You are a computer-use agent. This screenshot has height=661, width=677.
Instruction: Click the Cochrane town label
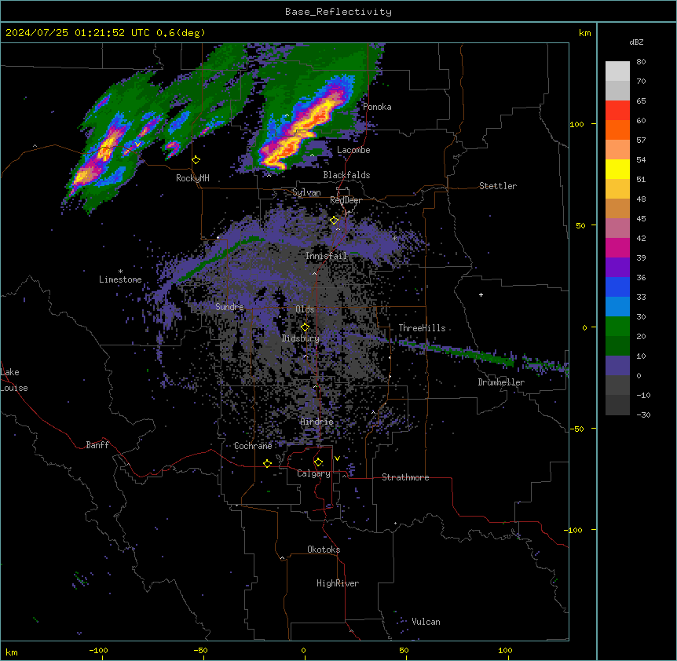[253, 446]
